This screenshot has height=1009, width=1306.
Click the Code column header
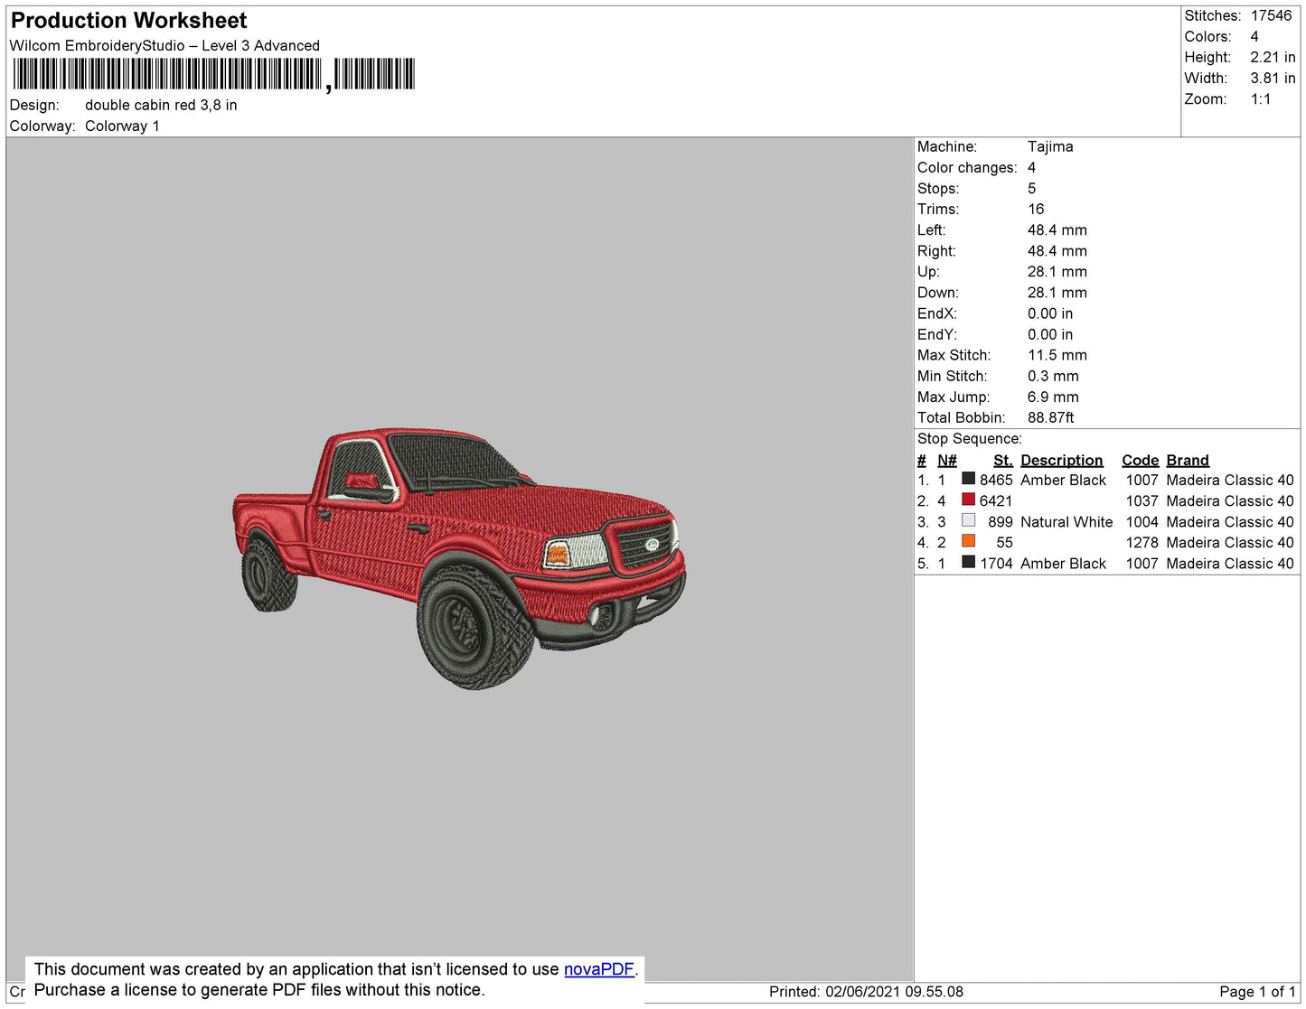(1141, 460)
